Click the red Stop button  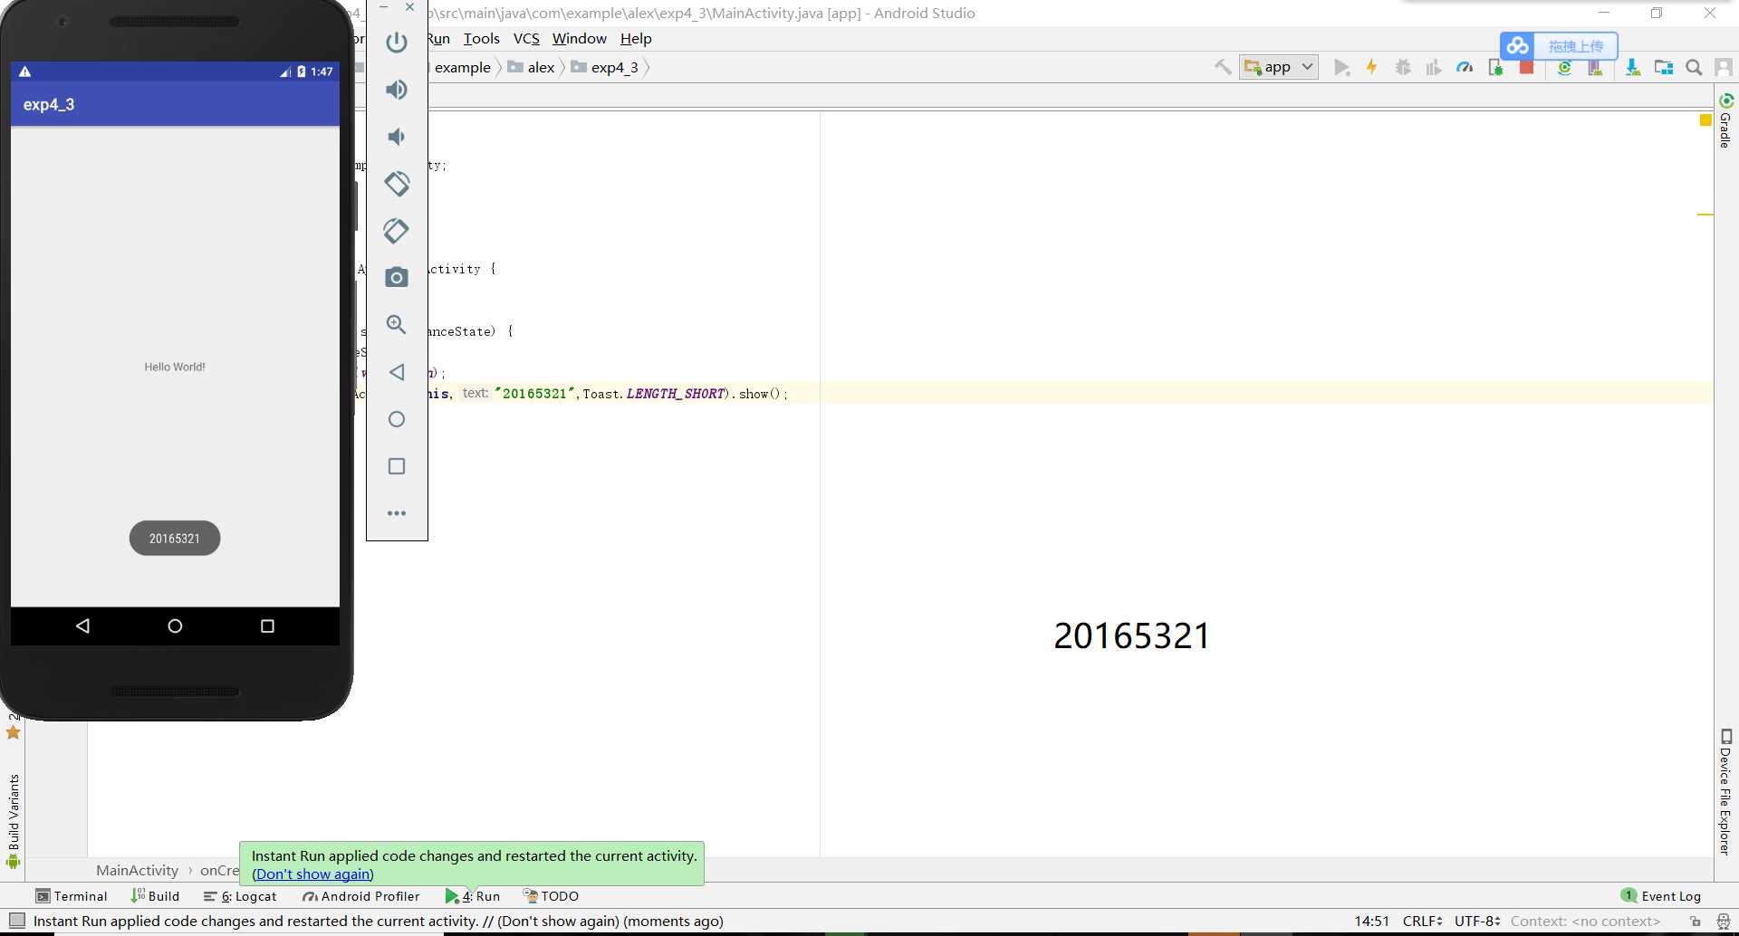click(1526, 67)
